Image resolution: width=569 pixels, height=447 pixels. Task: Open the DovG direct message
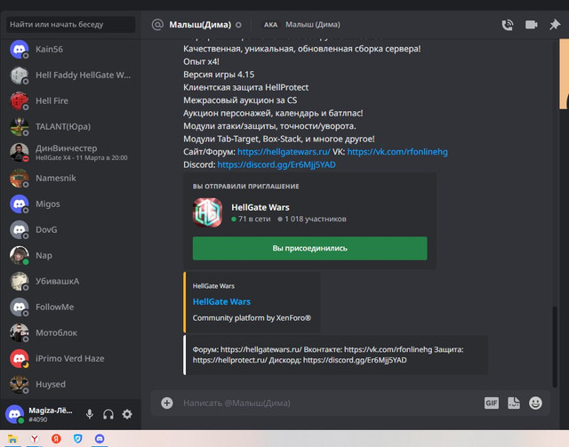71,229
